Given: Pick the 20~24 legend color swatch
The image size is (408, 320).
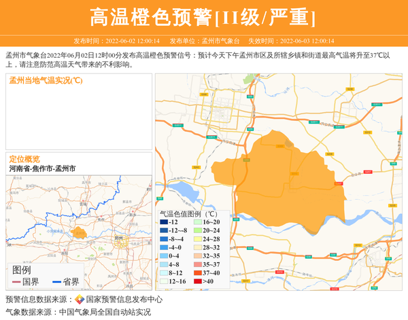Looking at the screenshot, I should point(198,230).
